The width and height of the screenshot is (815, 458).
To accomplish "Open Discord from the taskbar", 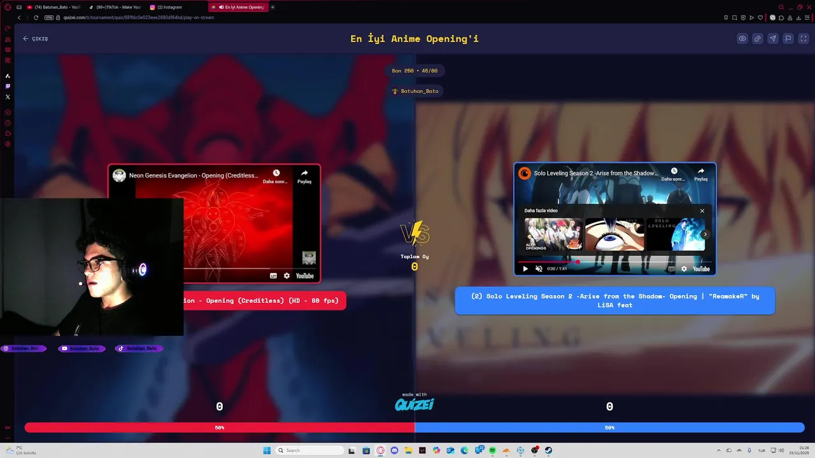I will (x=394, y=450).
